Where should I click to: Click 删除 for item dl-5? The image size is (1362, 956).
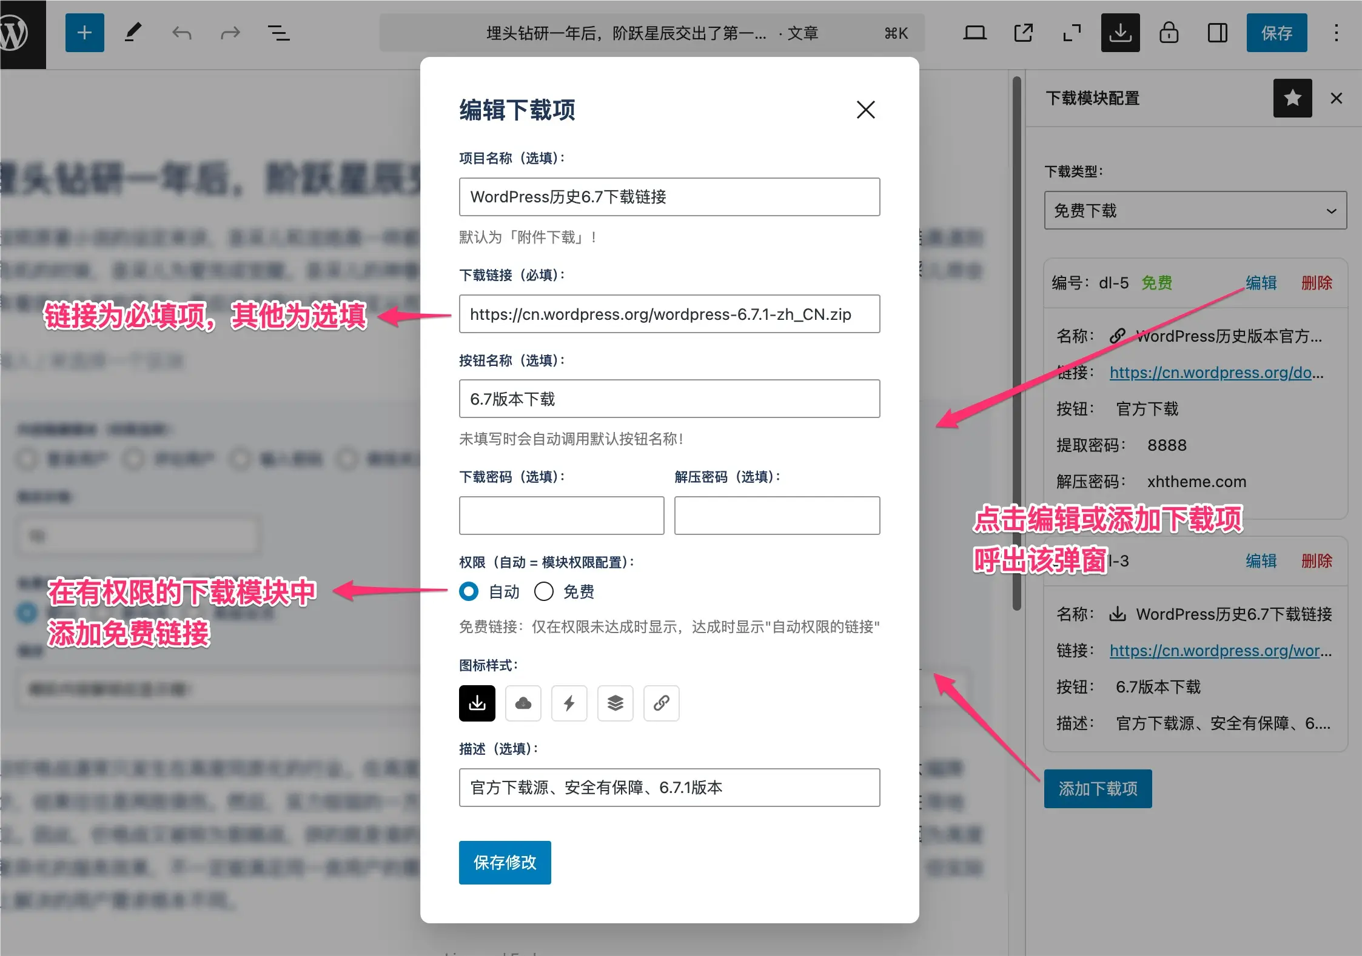1317,283
